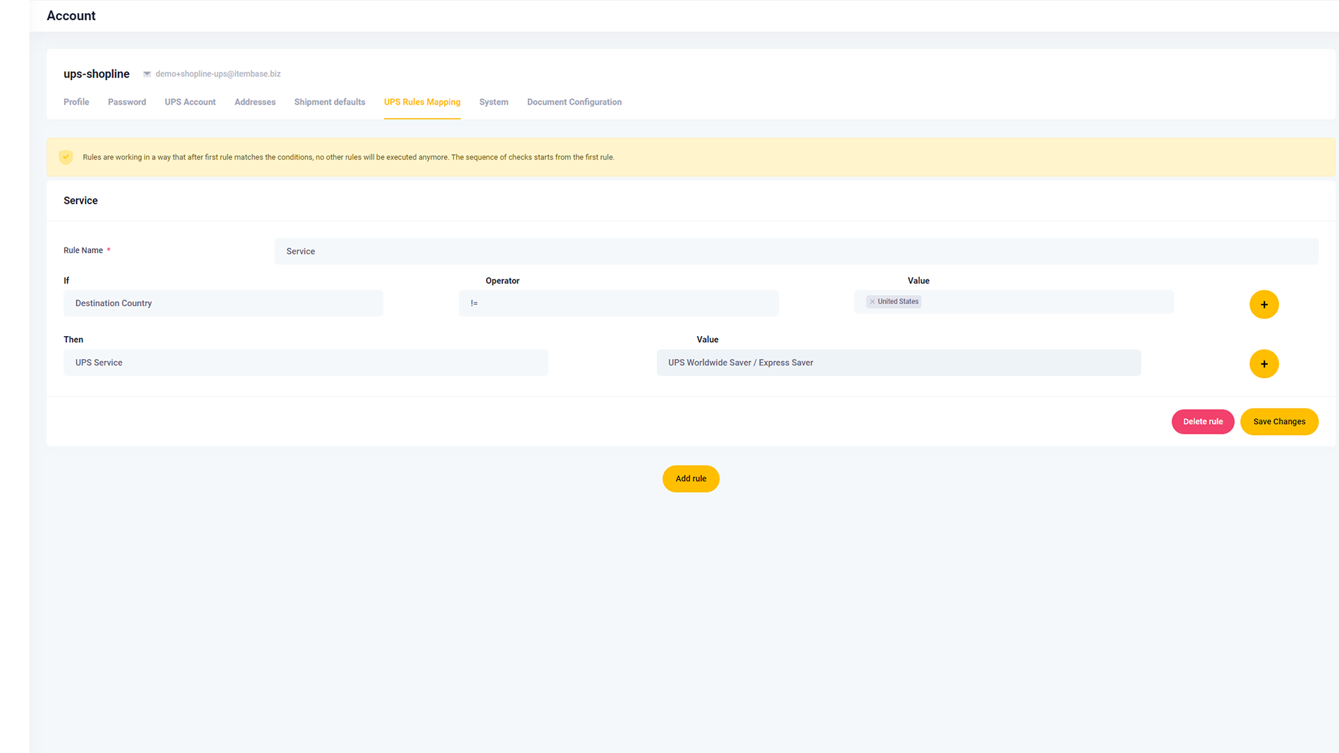Screen dimensions: 1339x753
Task: Click the plus icon beside the condition value
Action: coord(1264,305)
